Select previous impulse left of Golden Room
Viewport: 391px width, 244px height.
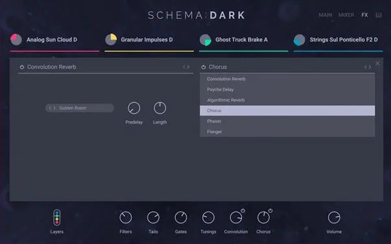coord(50,108)
